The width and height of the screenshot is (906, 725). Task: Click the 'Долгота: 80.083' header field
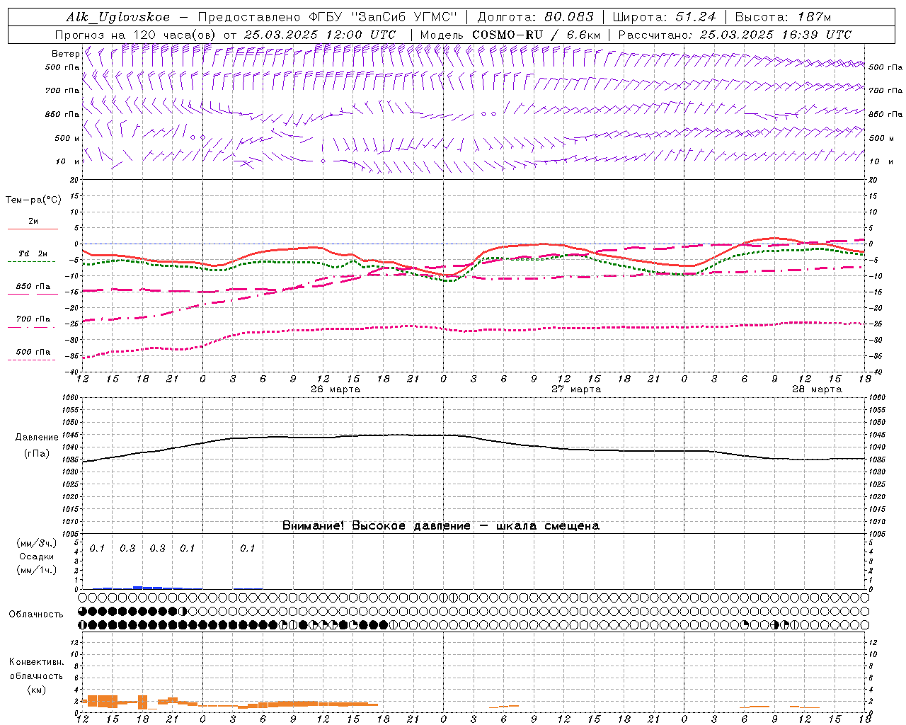[535, 17]
